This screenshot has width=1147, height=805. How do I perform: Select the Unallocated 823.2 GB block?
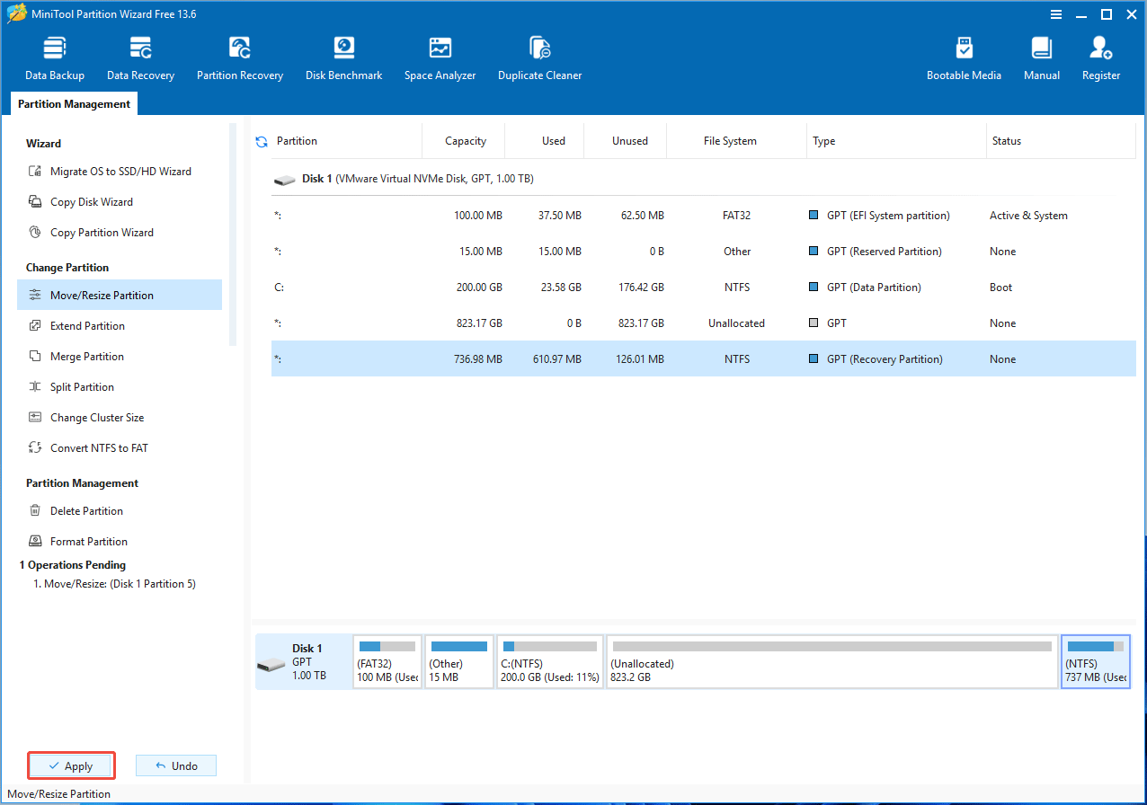click(832, 661)
